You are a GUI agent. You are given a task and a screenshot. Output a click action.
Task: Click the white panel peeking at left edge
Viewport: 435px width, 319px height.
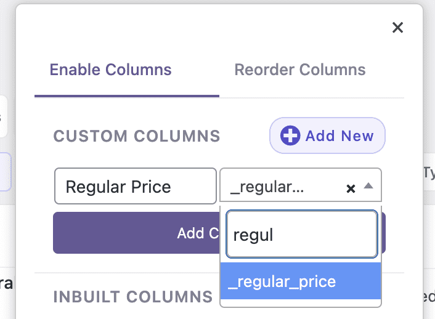pos(3,116)
